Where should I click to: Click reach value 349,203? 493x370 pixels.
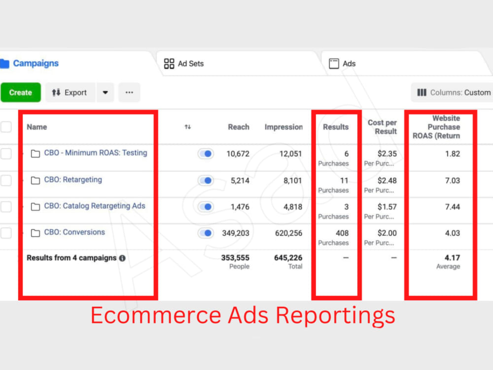click(236, 233)
